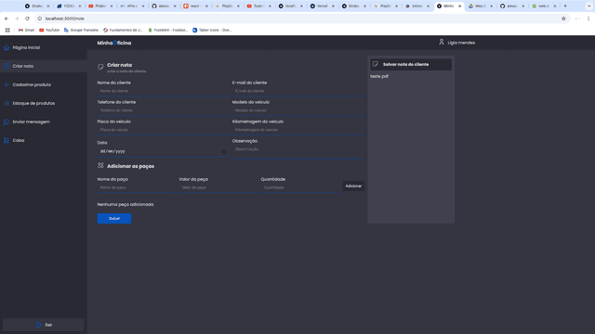This screenshot has height=334, width=595.
Task: Focus the Nome da peça field
Action: [x=137, y=187]
